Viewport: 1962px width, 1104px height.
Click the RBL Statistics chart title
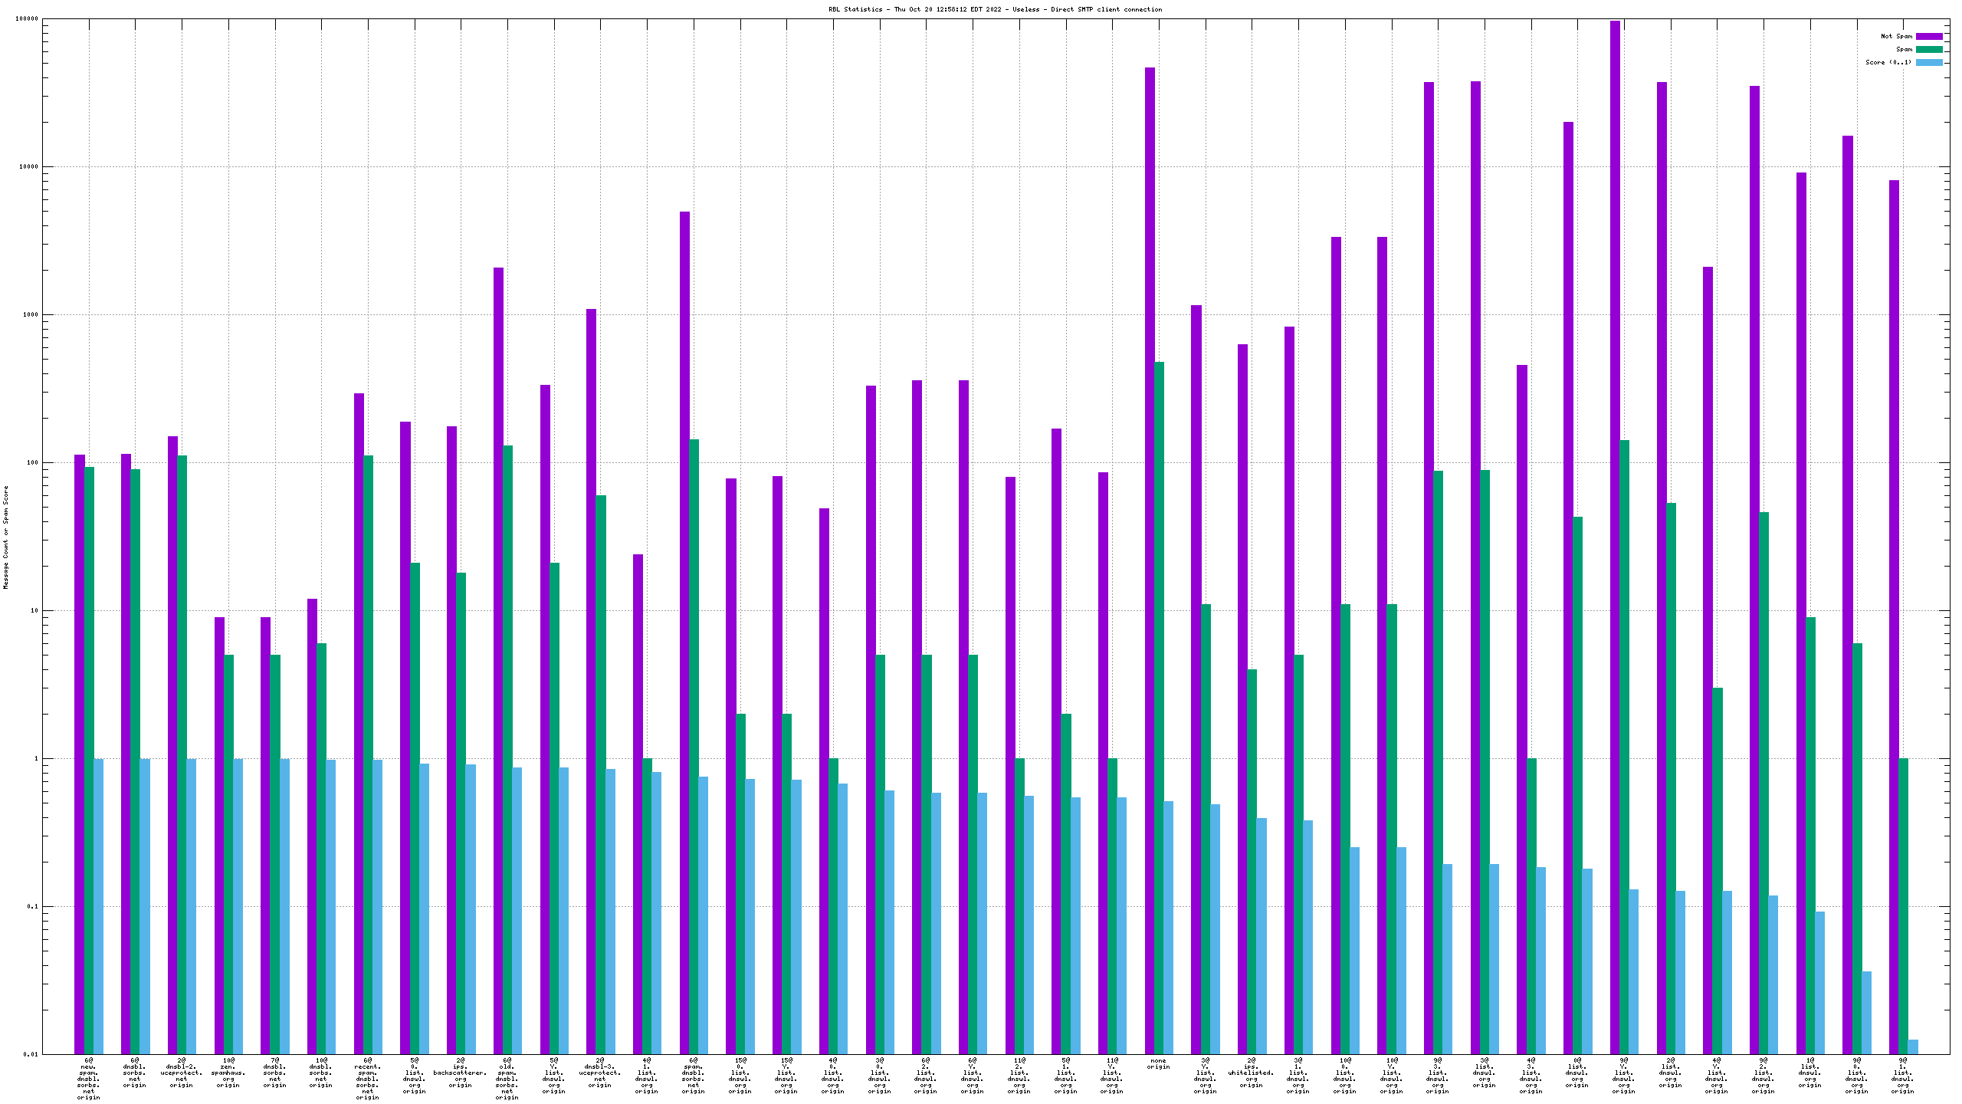[995, 9]
